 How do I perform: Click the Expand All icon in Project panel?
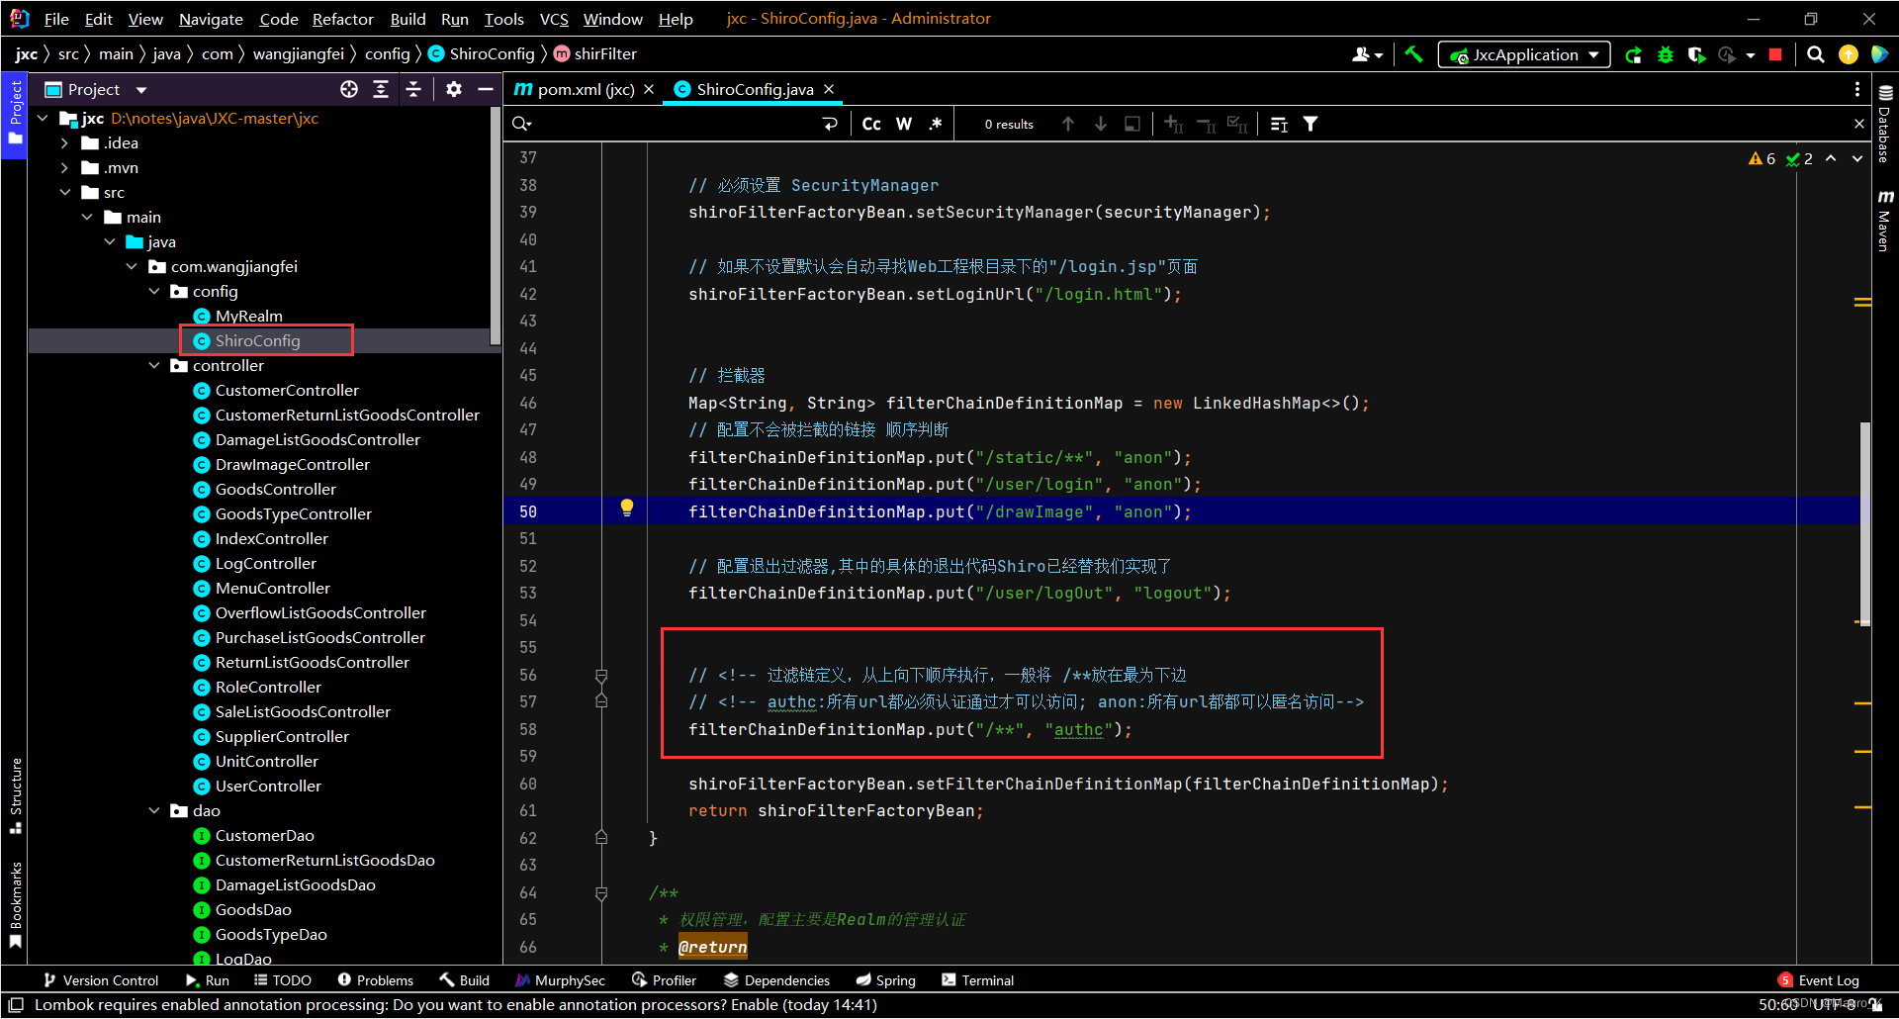pos(381,89)
